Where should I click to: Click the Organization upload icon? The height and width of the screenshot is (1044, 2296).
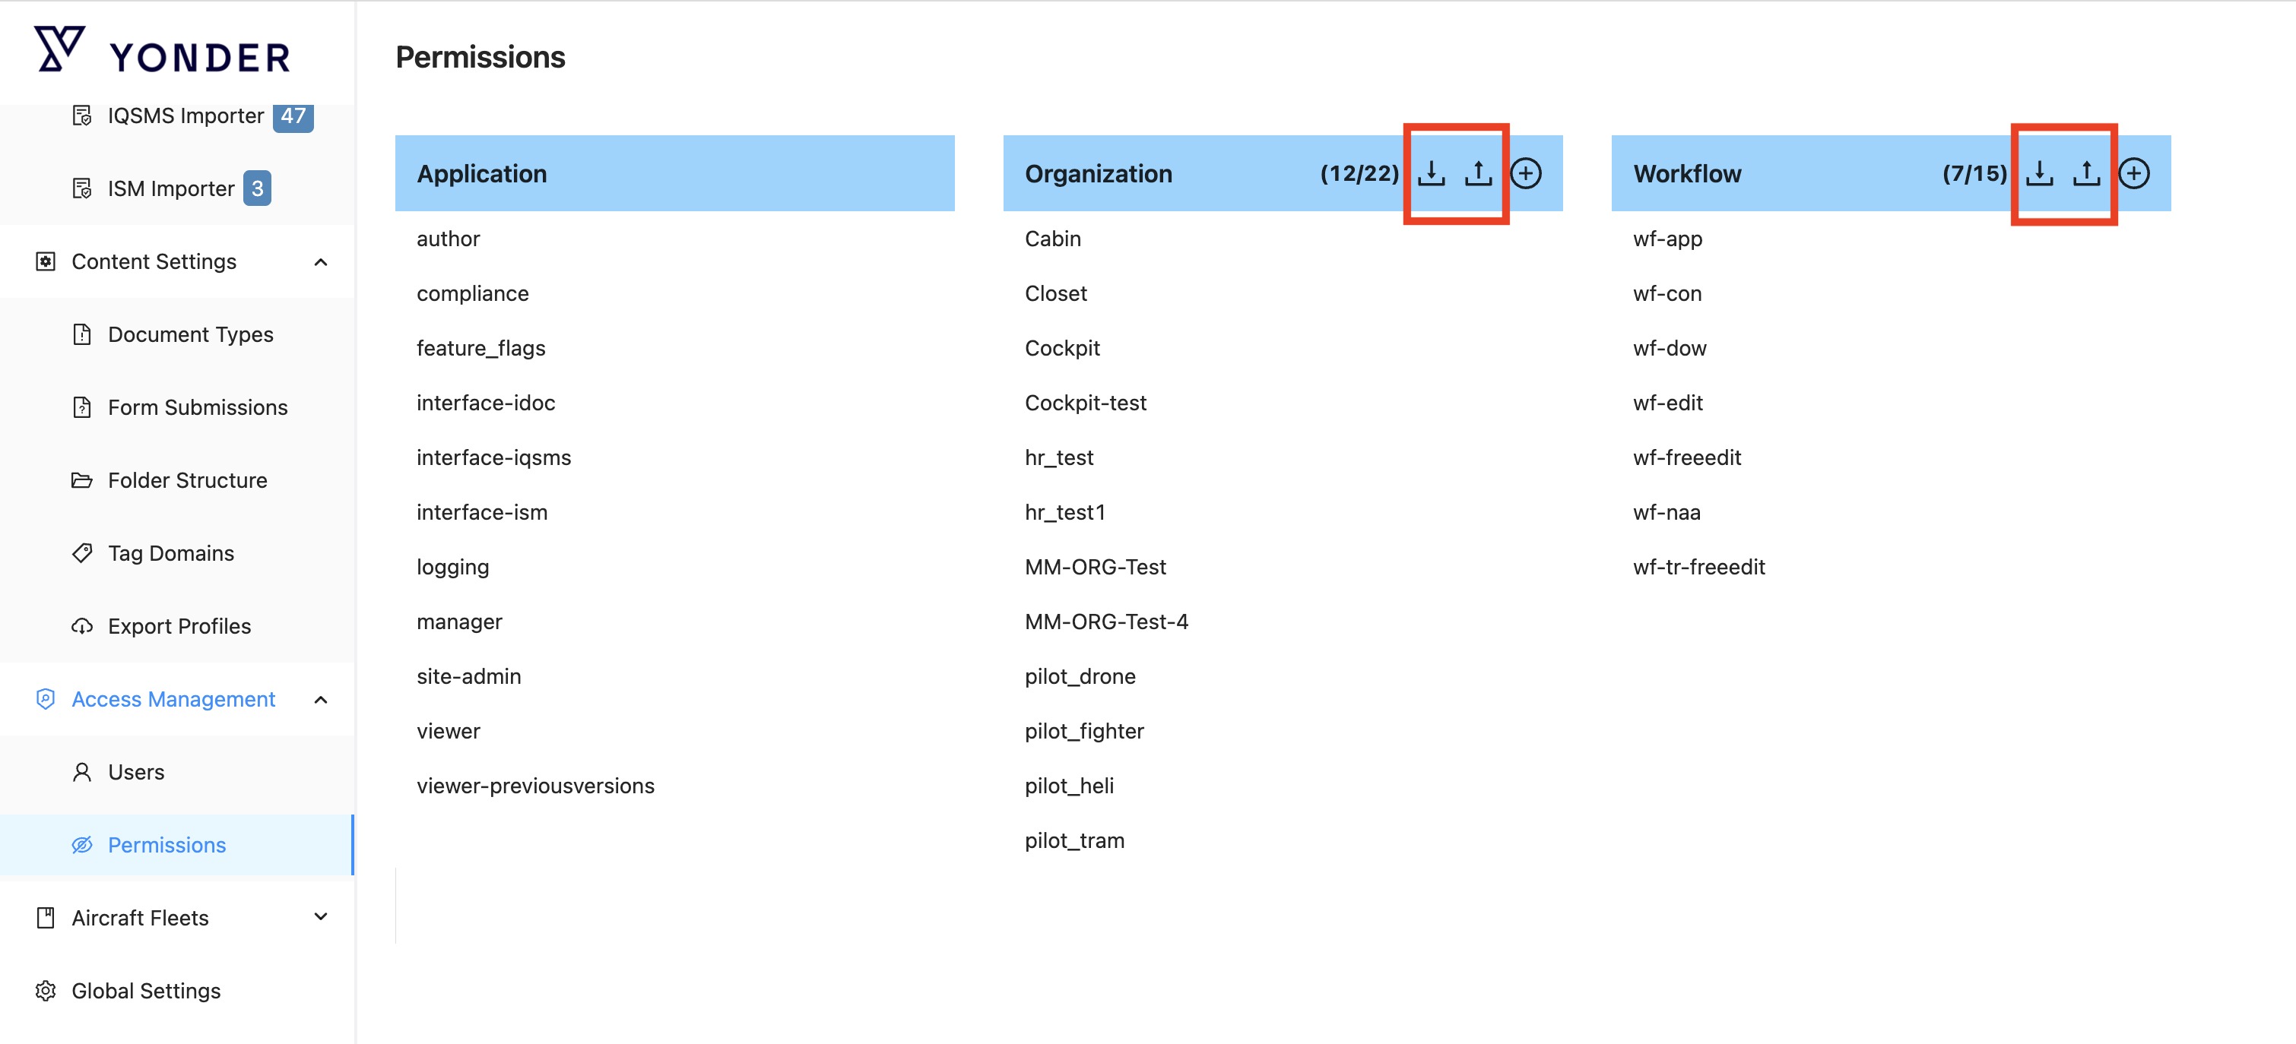coord(1478,172)
